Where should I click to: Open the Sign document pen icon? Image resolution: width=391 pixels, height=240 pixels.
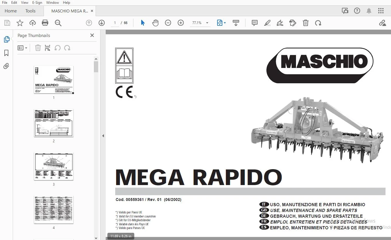[280, 23]
